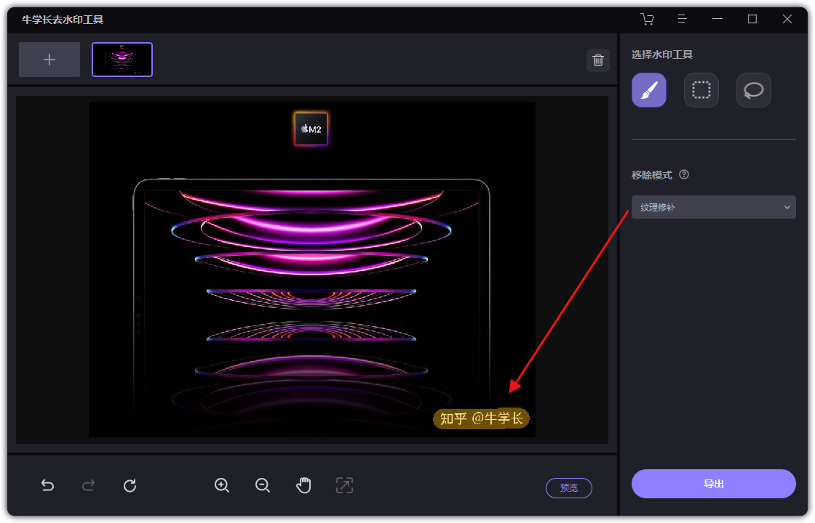Open the hamburger menu in title bar
Image resolution: width=815 pixels, height=523 pixels.
683,19
